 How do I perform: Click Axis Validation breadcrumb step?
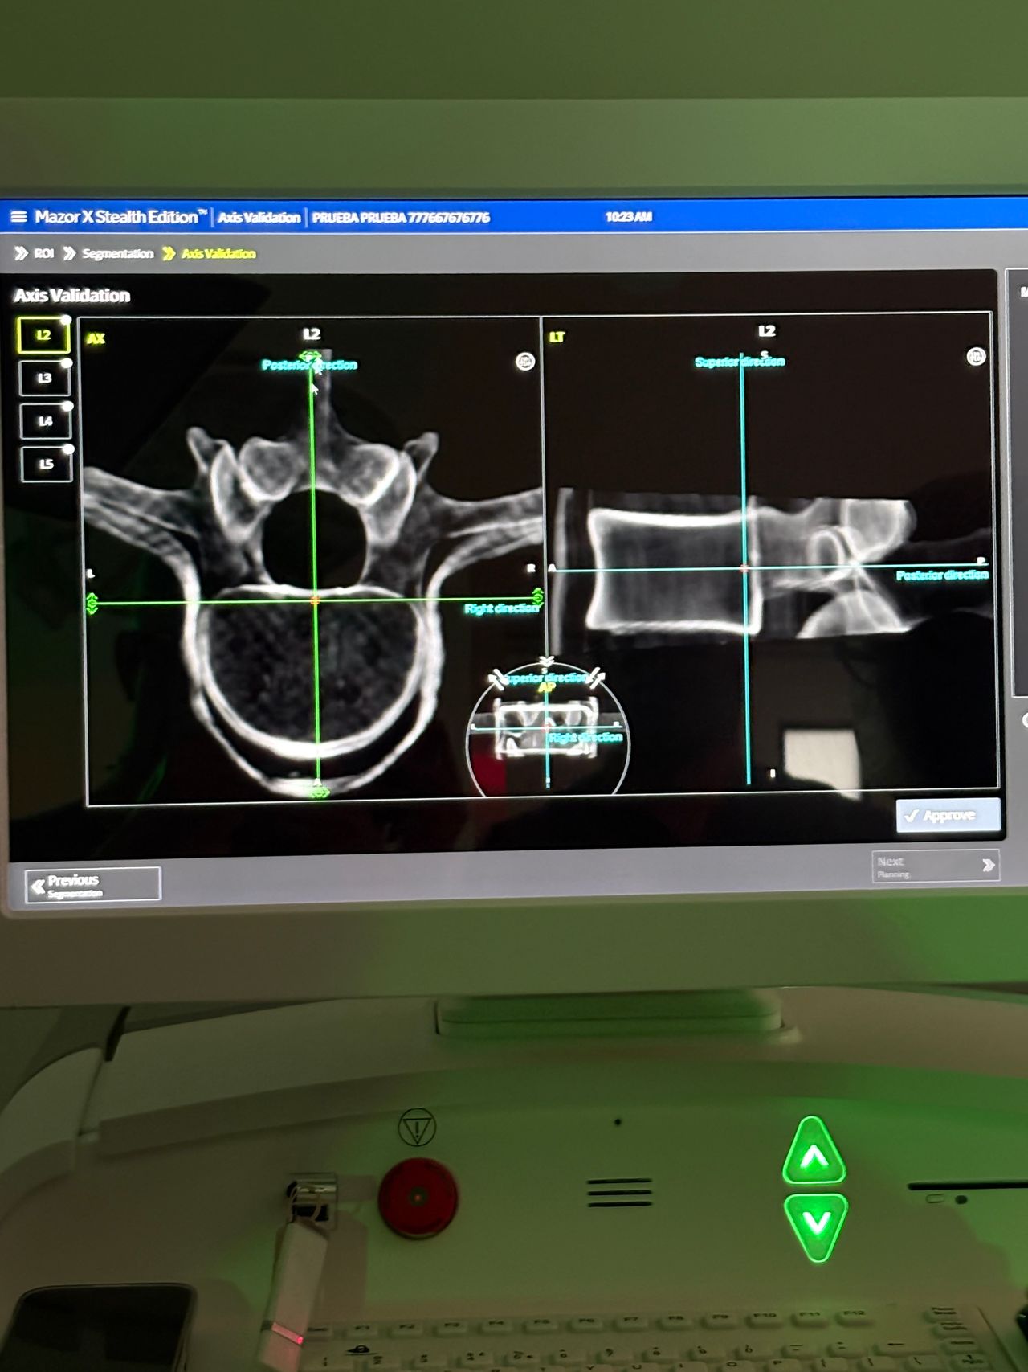218,254
